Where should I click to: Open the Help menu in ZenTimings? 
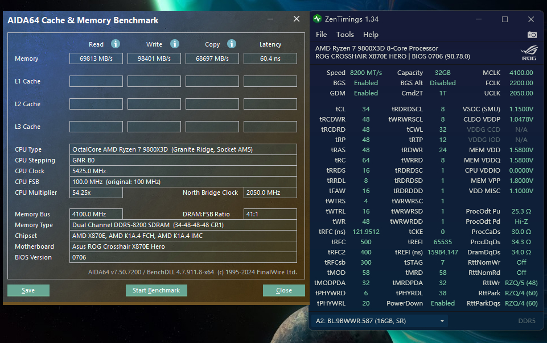pyautogui.click(x=371, y=35)
